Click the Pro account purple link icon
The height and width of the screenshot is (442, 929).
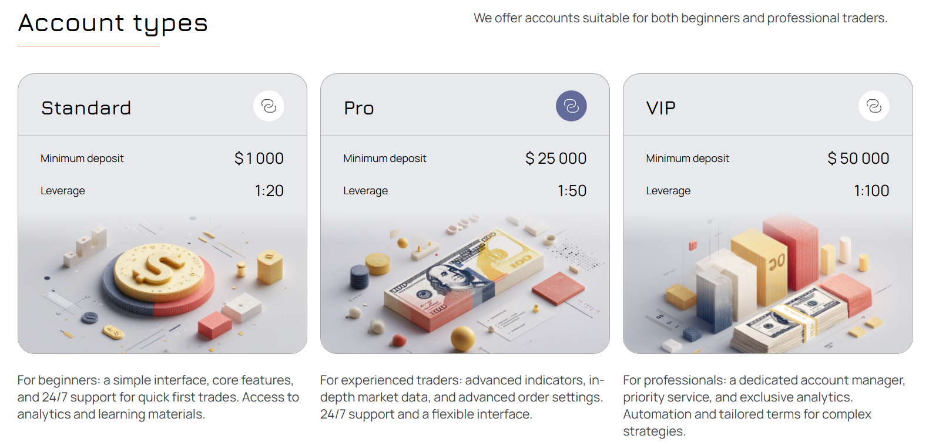click(571, 106)
